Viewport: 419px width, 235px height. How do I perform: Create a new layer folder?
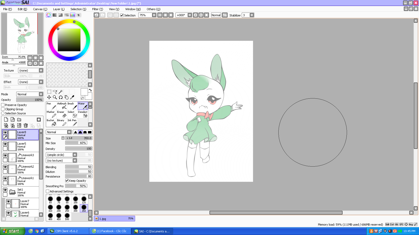coord(19,120)
